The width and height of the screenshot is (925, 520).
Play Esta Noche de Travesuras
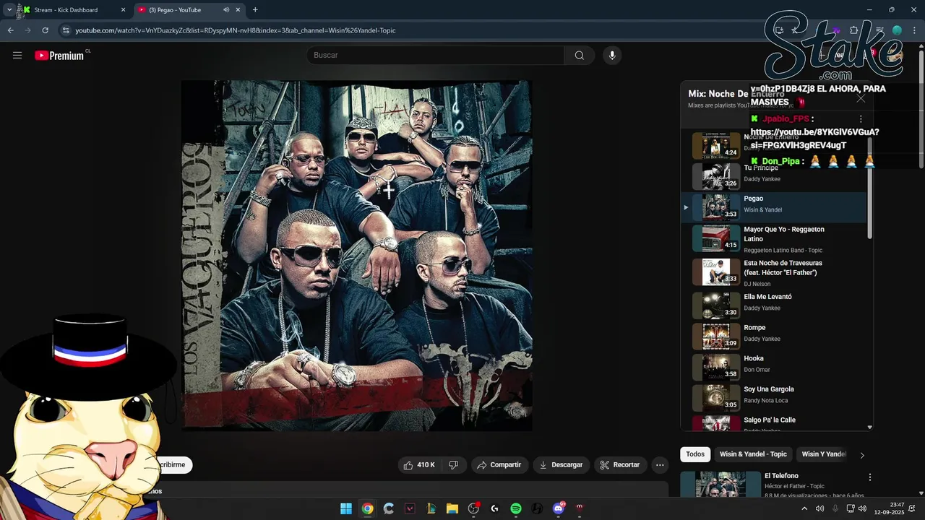[x=773, y=272]
